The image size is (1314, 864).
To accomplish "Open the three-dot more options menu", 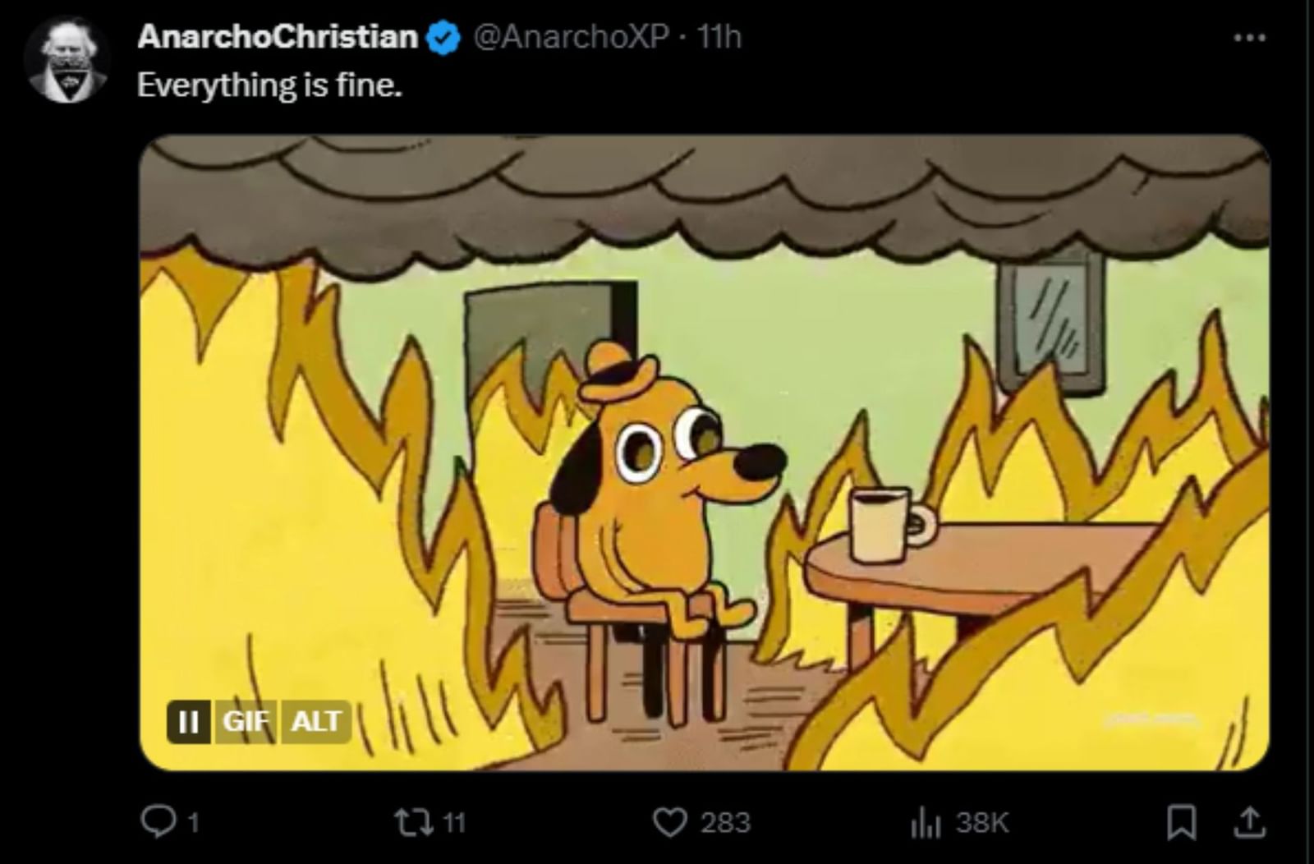I will pyautogui.click(x=1249, y=37).
